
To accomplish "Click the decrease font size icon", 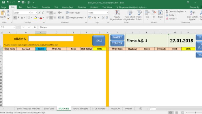I will [x=43, y=13].
